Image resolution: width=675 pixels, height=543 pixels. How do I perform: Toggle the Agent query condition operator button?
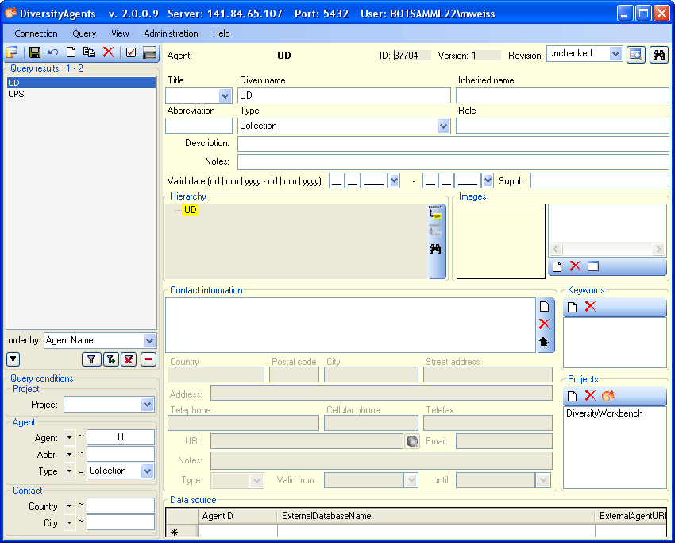pyautogui.click(x=69, y=438)
